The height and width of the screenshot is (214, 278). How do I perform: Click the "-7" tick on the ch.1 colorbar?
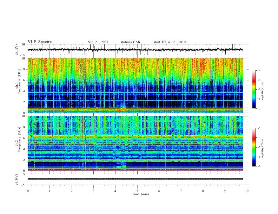(259, 109)
